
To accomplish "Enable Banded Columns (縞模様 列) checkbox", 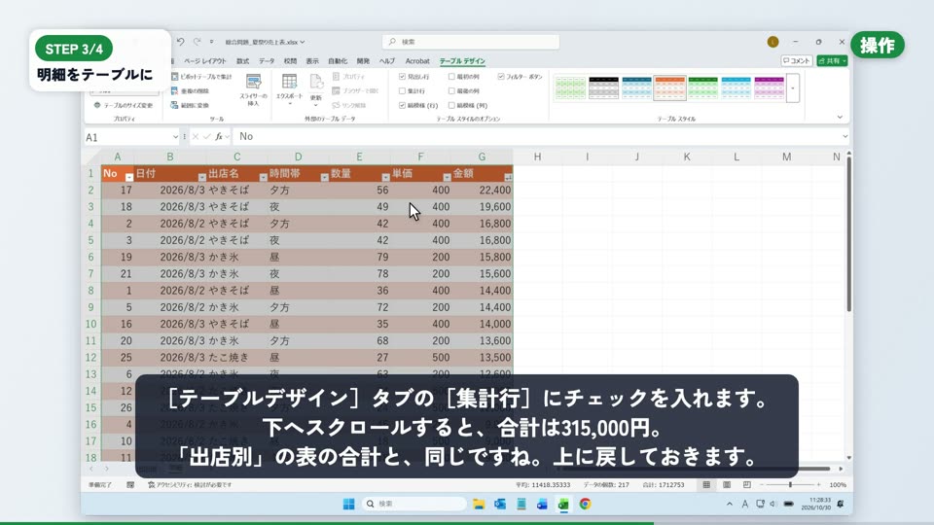I will tap(451, 105).
